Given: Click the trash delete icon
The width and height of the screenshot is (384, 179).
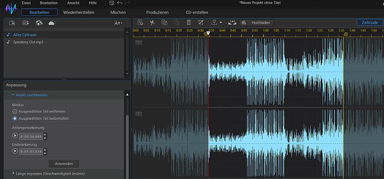Looking at the screenshot, I should click(x=189, y=23).
